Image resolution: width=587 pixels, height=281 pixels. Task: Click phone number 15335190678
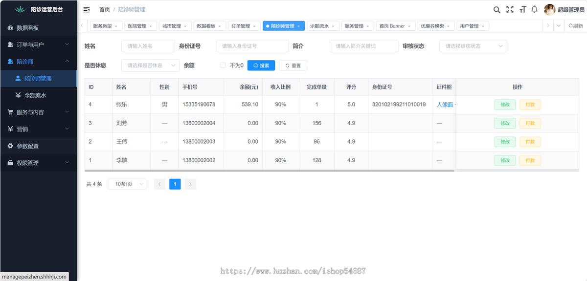pyautogui.click(x=199, y=105)
